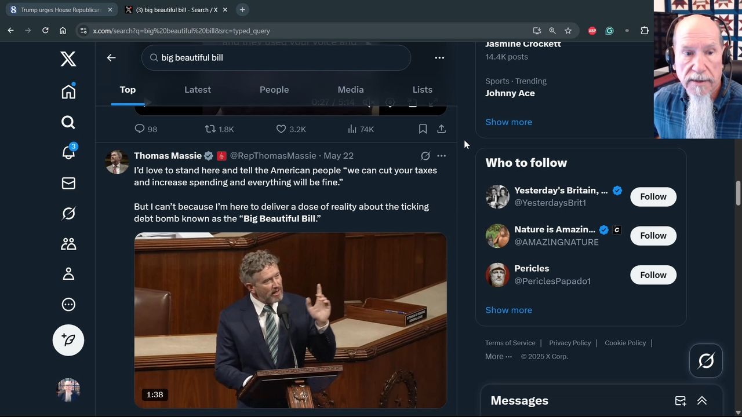Viewport: 742px width, 417px height.
Task: Open more options on Thomas Massie post
Action: coord(441,156)
